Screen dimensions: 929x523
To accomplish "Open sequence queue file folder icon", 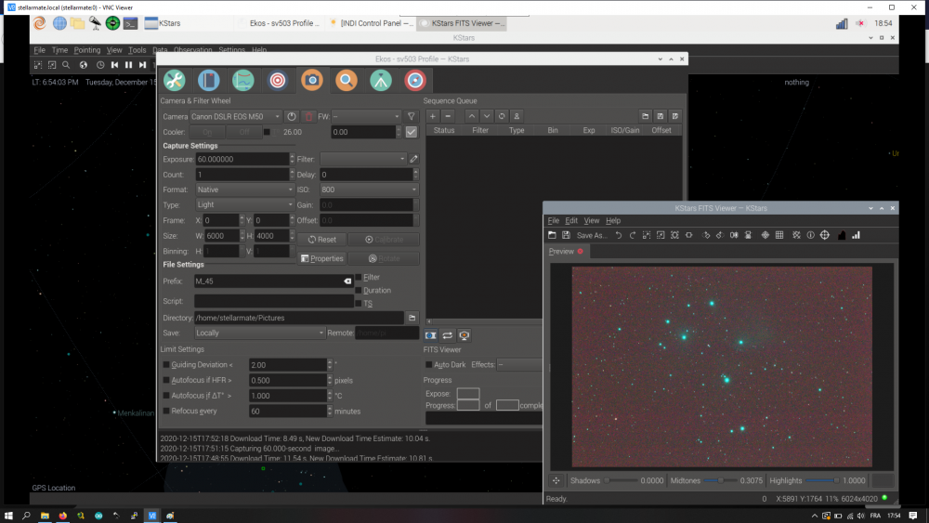I will tap(646, 116).
